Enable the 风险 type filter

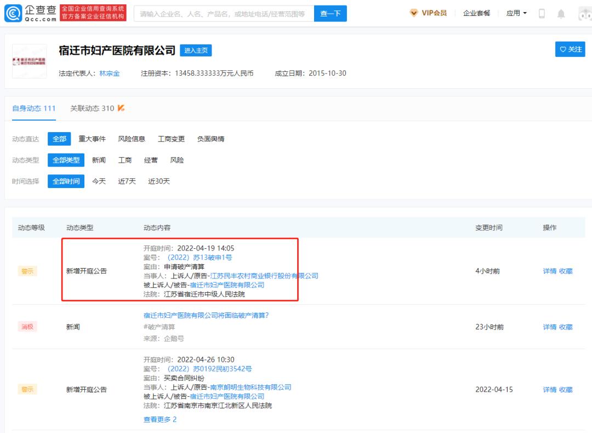(177, 159)
